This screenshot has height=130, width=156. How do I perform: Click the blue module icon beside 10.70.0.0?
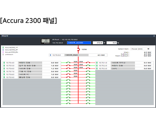tap(50, 55)
